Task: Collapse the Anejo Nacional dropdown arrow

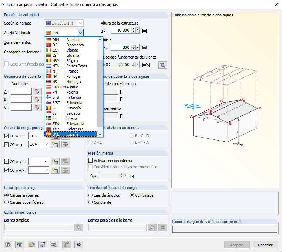Action: pyautogui.click(x=81, y=33)
